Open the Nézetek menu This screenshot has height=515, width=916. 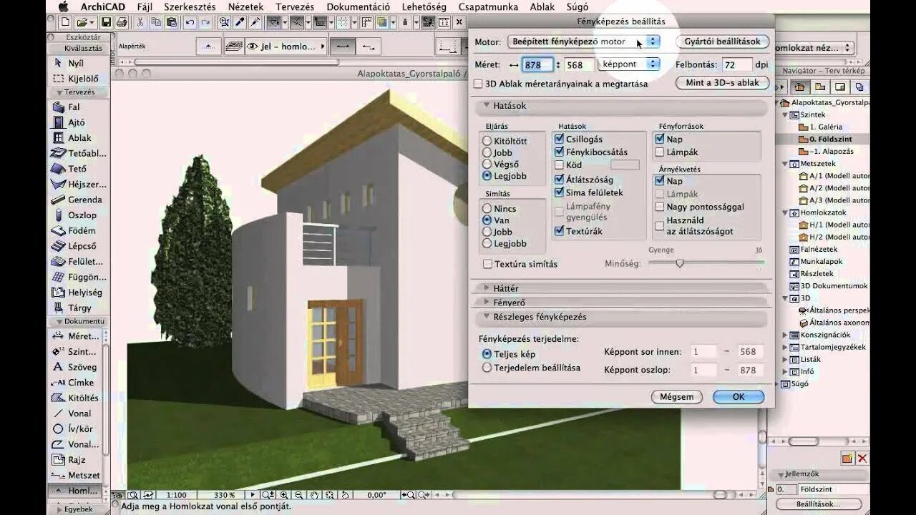[x=245, y=6]
